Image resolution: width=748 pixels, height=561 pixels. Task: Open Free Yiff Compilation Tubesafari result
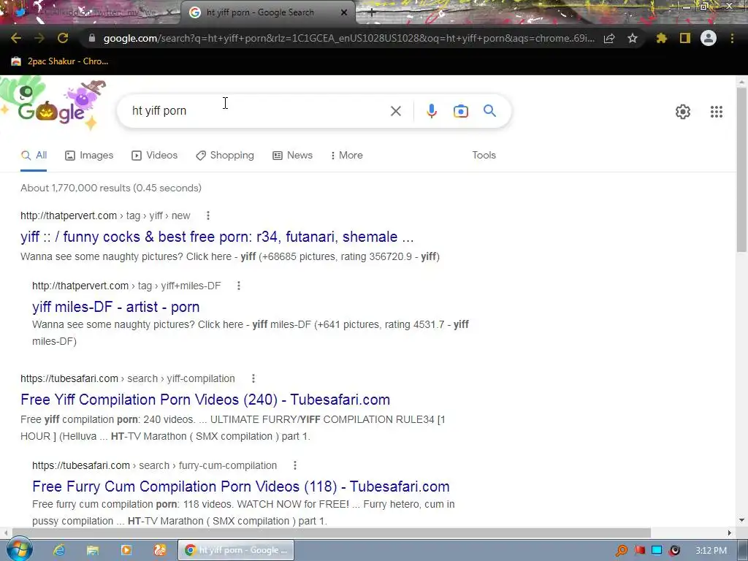[205, 400]
